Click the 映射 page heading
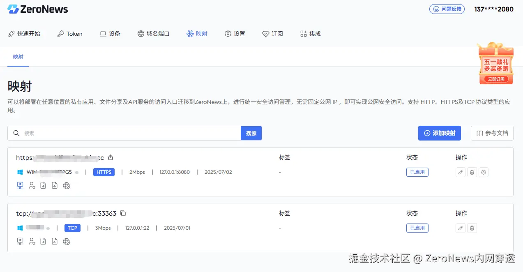 click(20, 86)
